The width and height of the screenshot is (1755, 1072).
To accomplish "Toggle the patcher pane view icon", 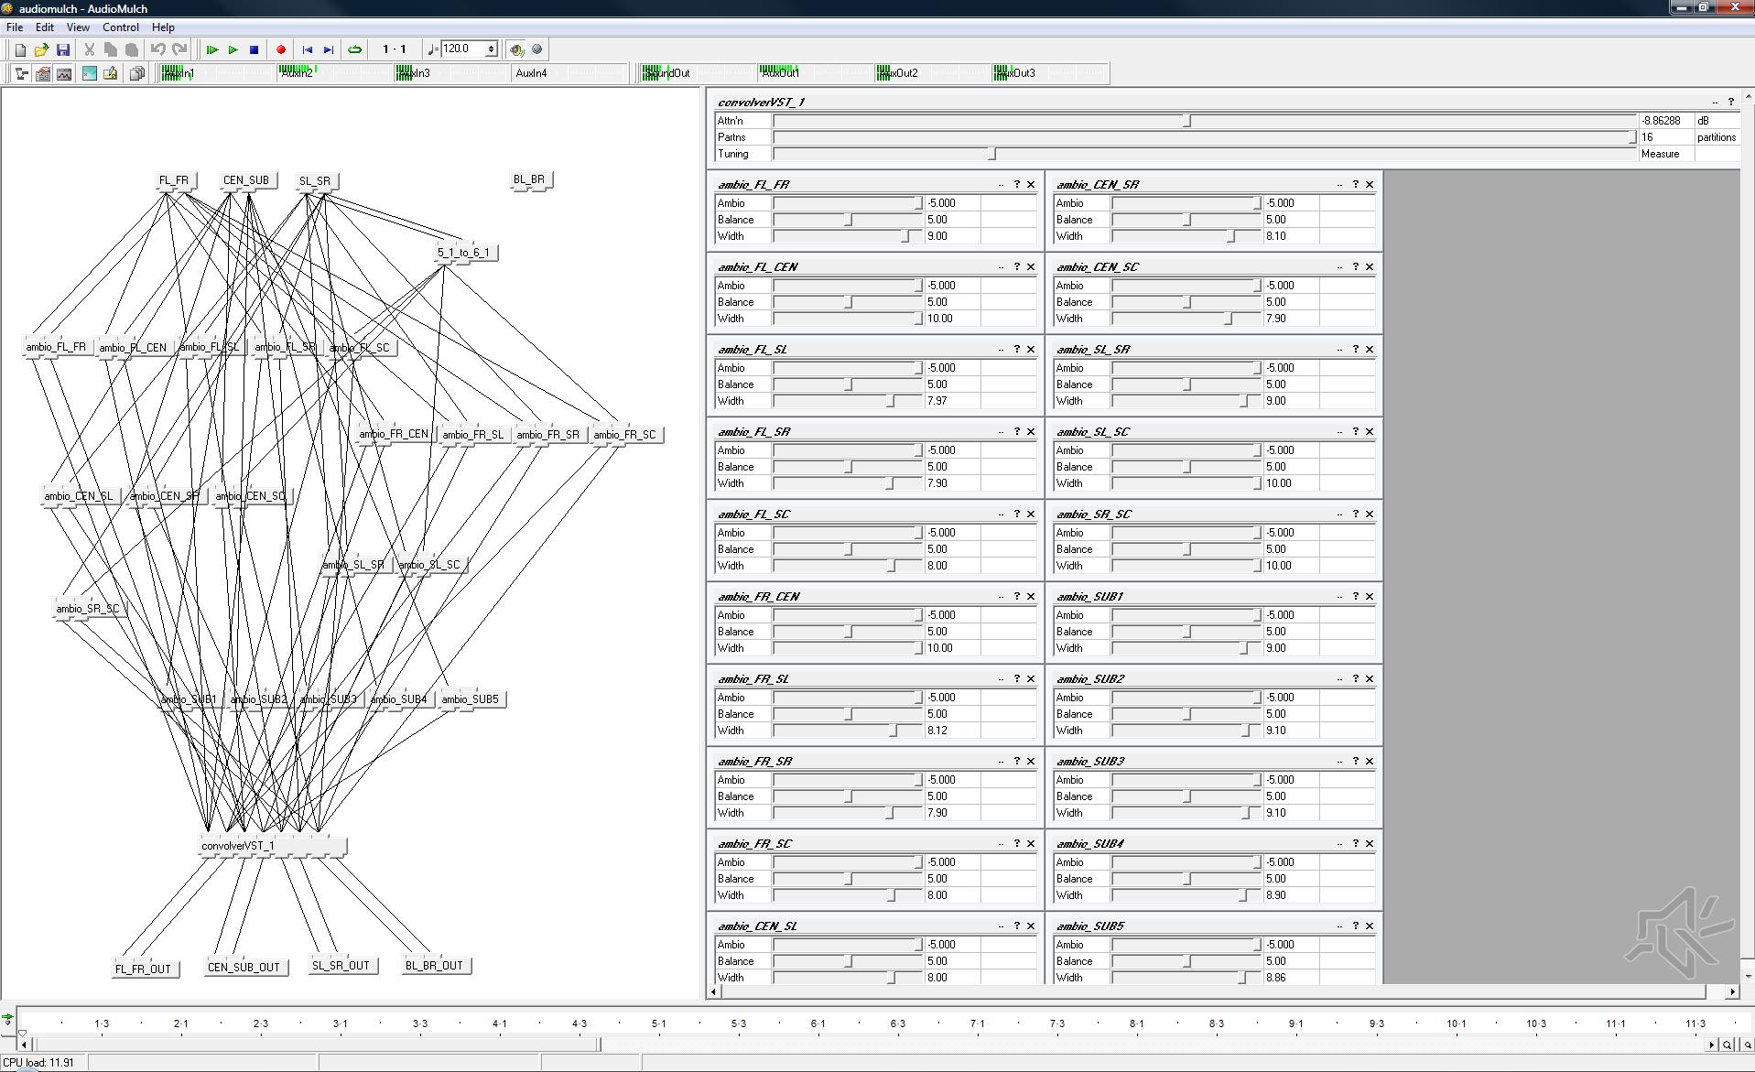I will click(20, 74).
